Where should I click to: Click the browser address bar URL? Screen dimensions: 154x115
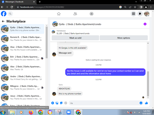[x=42, y=7]
